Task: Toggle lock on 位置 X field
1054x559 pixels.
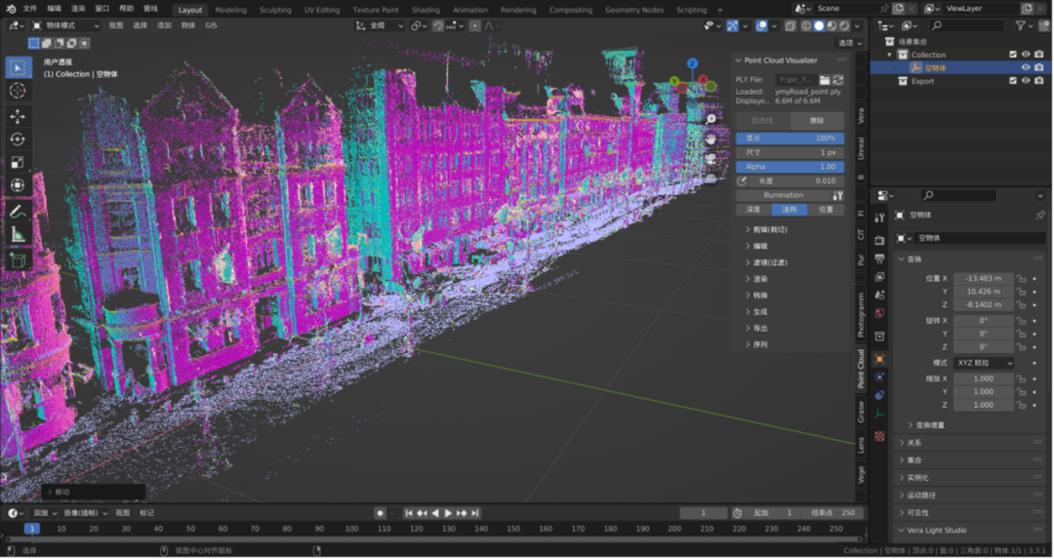Action: coord(1021,278)
